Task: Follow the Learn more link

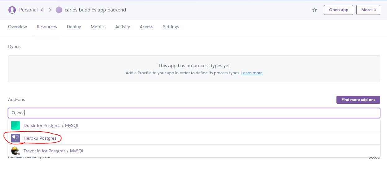Action: pyautogui.click(x=252, y=73)
